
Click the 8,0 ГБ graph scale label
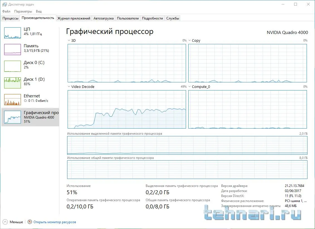coord(303,158)
